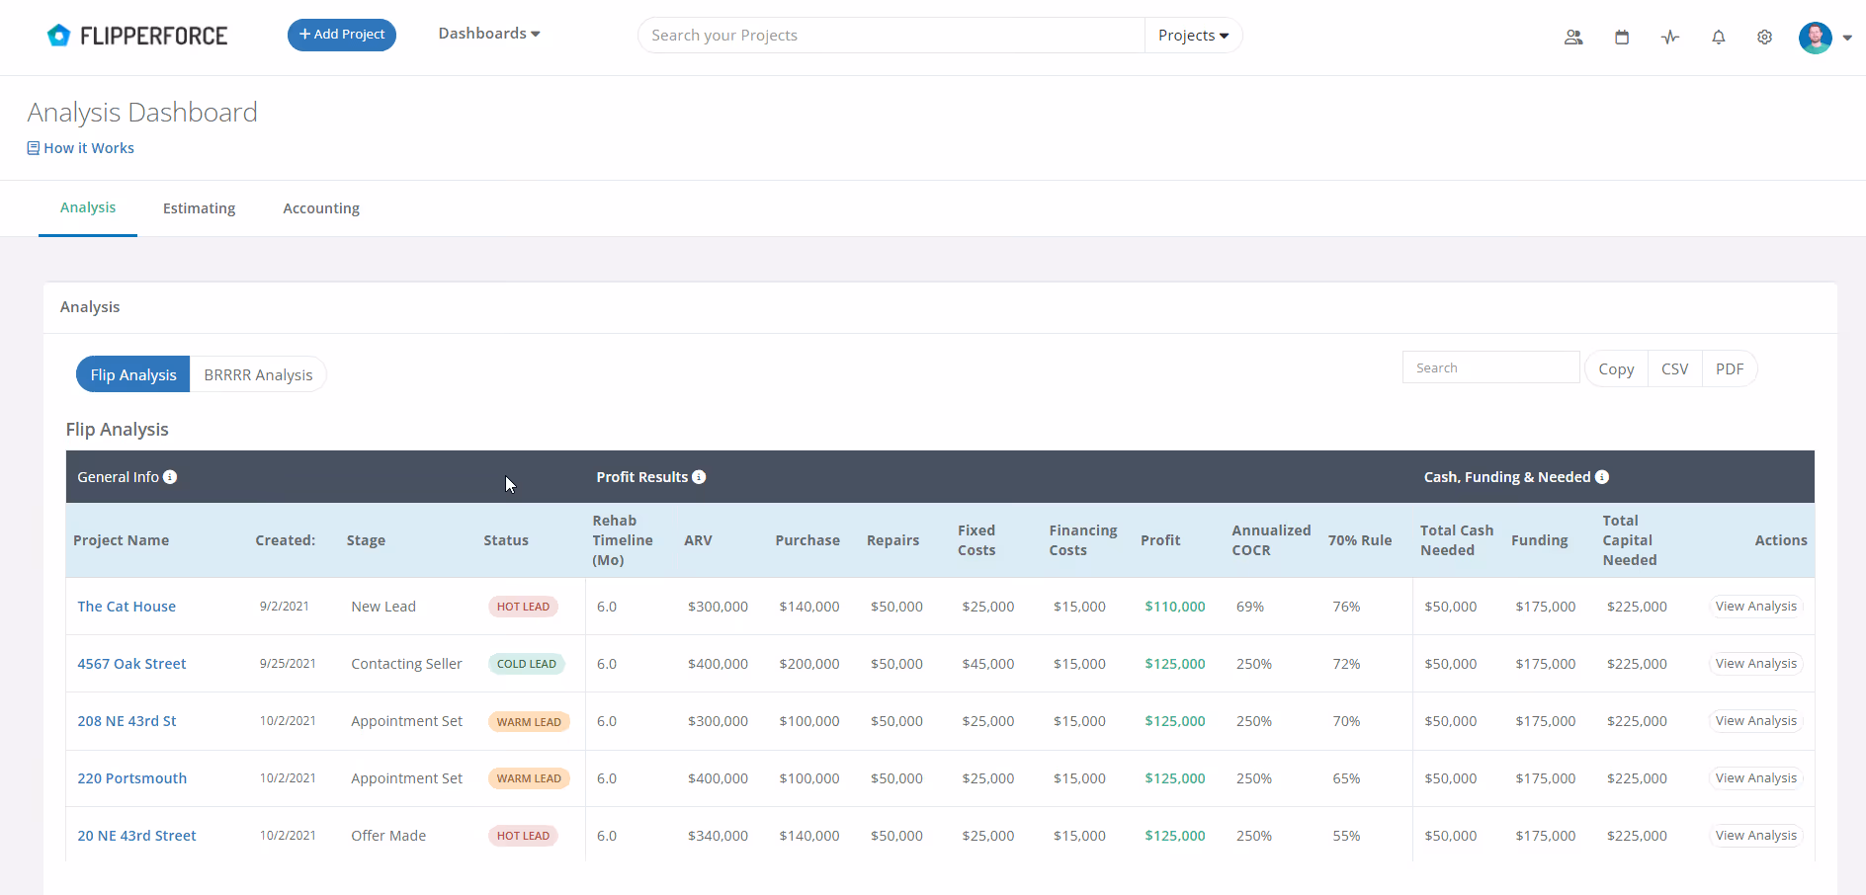
Task: Sort by Stage column header
Action: (x=366, y=540)
